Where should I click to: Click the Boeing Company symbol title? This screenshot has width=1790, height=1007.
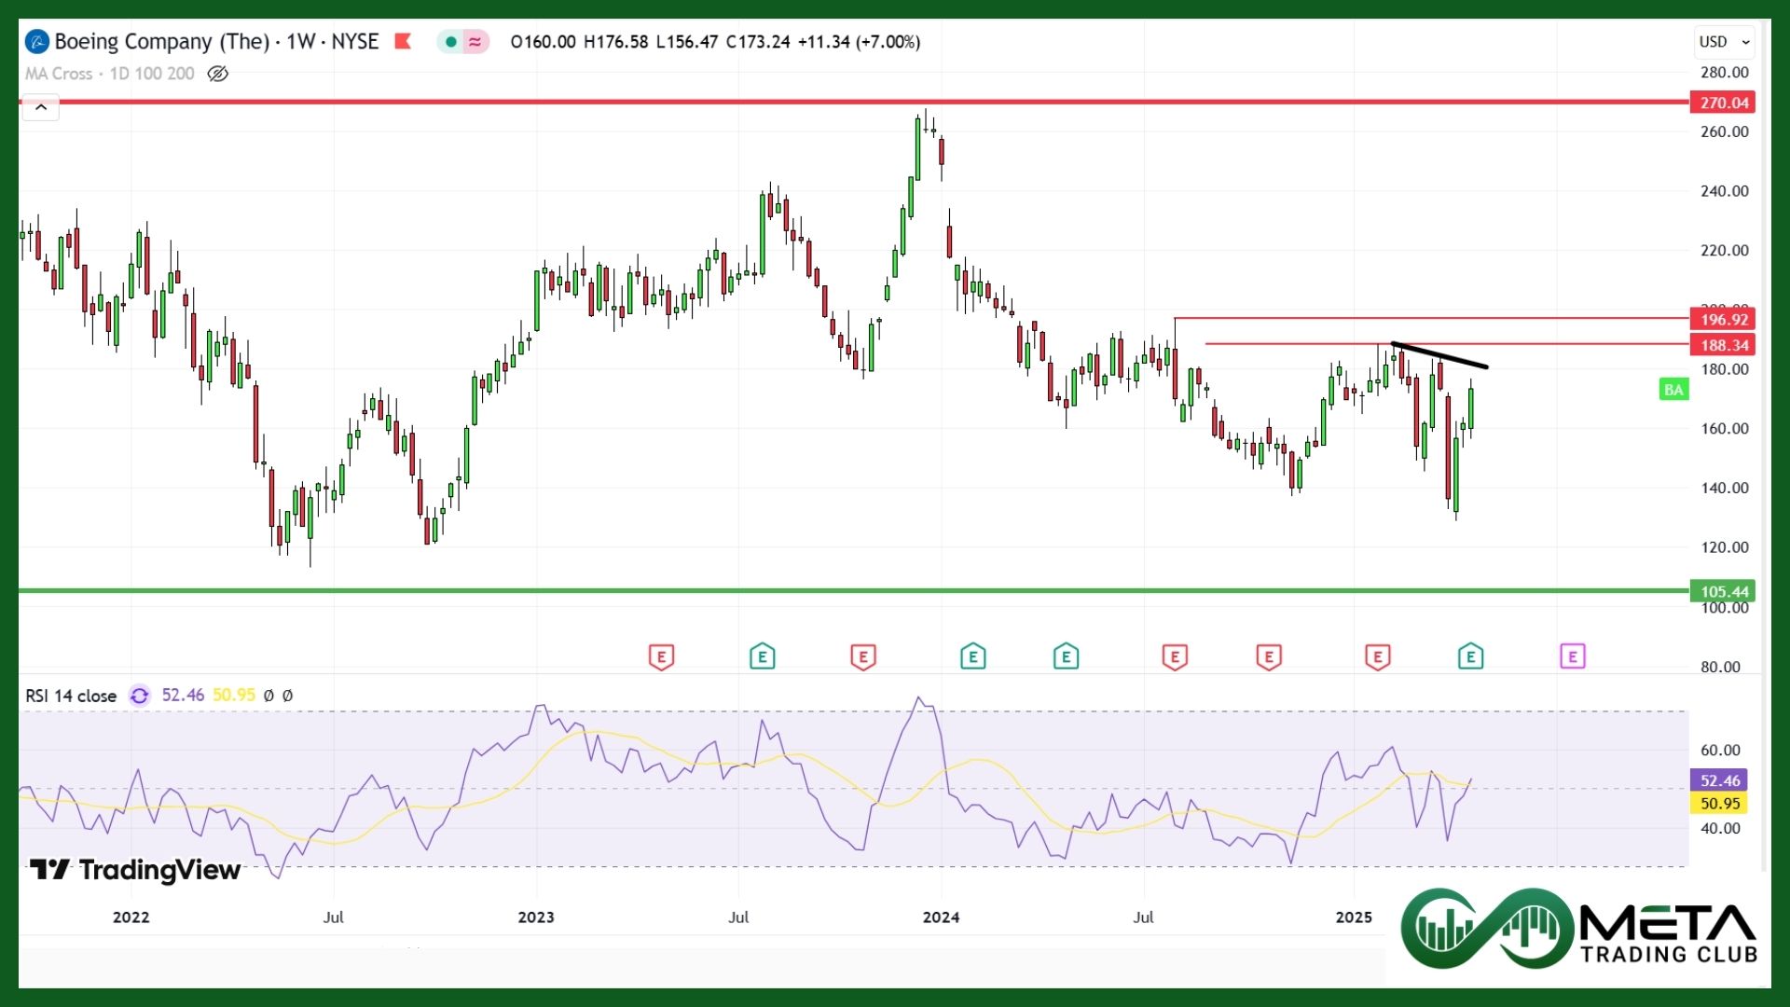pyautogui.click(x=216, y=42)
